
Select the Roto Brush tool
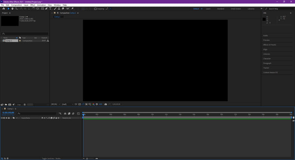68,9
